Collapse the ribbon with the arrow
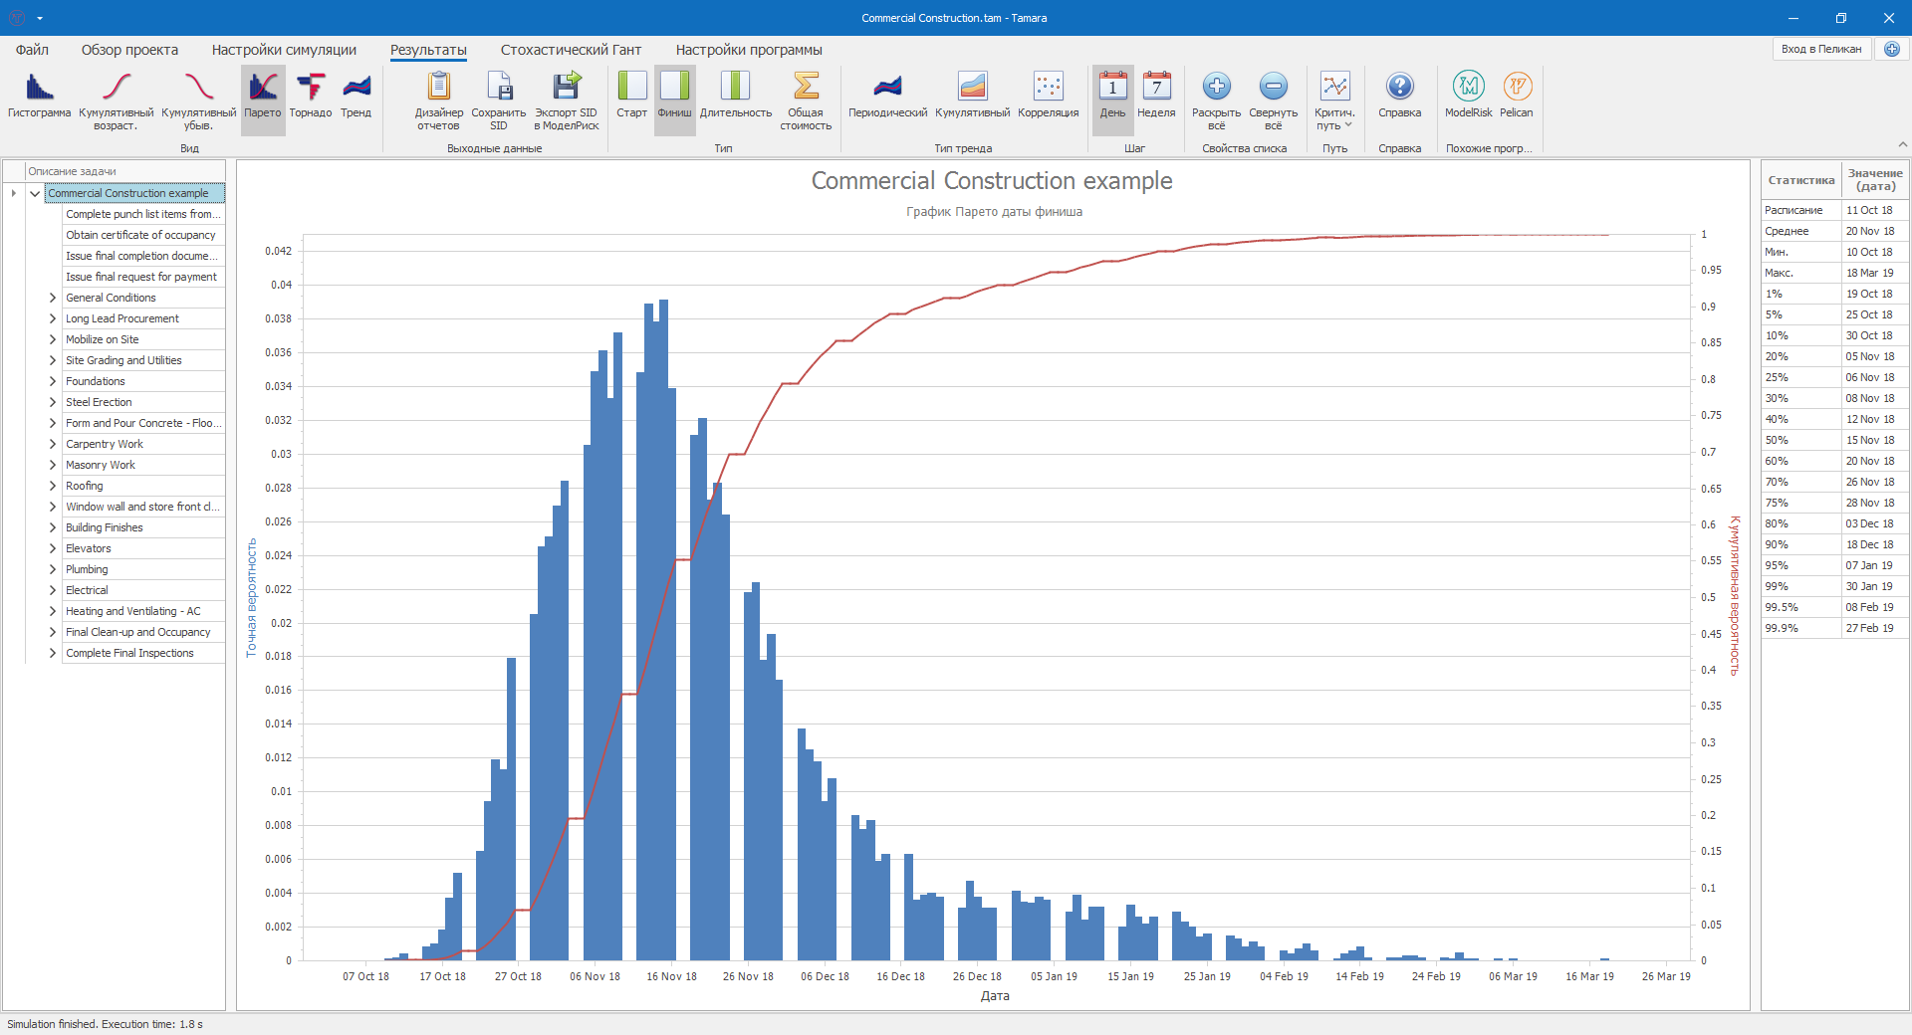The height and width of the screenshot is (1035, 1912). tap(1902, 145)
